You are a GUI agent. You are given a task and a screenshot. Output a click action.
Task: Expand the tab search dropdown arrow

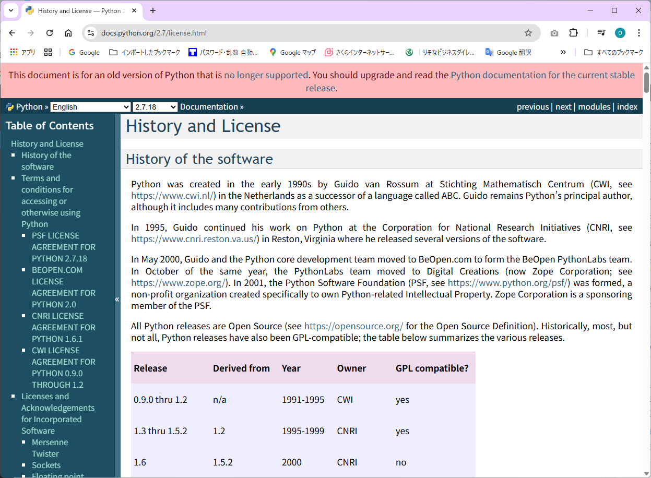[10, 10]
